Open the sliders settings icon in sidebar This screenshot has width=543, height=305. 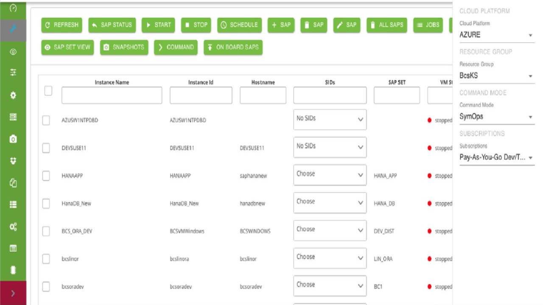[x=13, y=73]
